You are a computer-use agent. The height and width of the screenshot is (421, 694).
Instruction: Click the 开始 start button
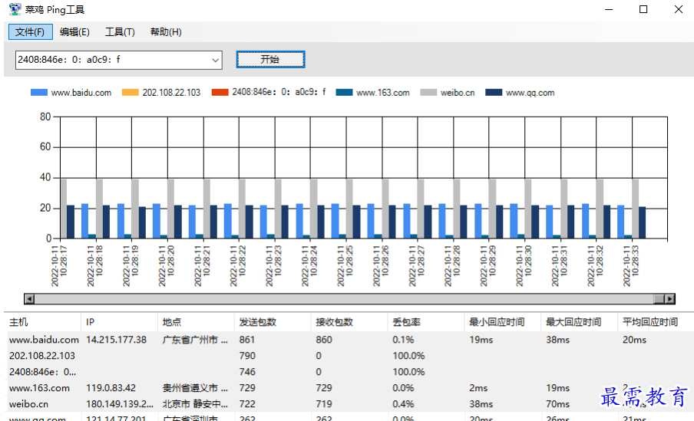tap(270, 59)
